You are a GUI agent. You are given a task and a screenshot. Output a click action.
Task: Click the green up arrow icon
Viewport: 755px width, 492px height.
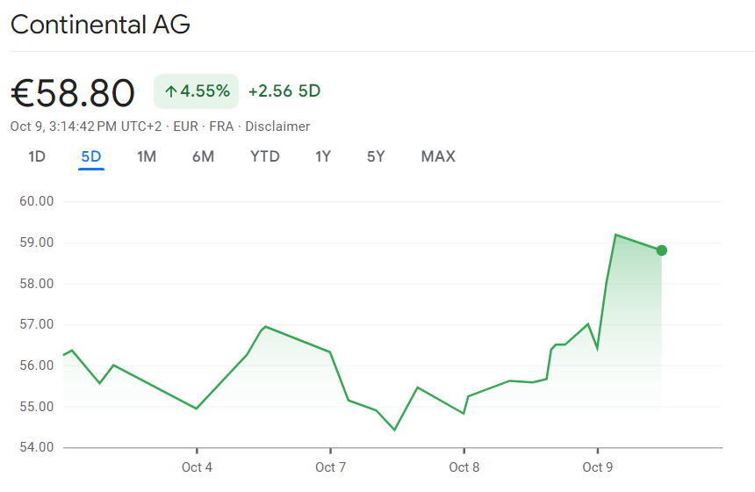pos(170,91)
